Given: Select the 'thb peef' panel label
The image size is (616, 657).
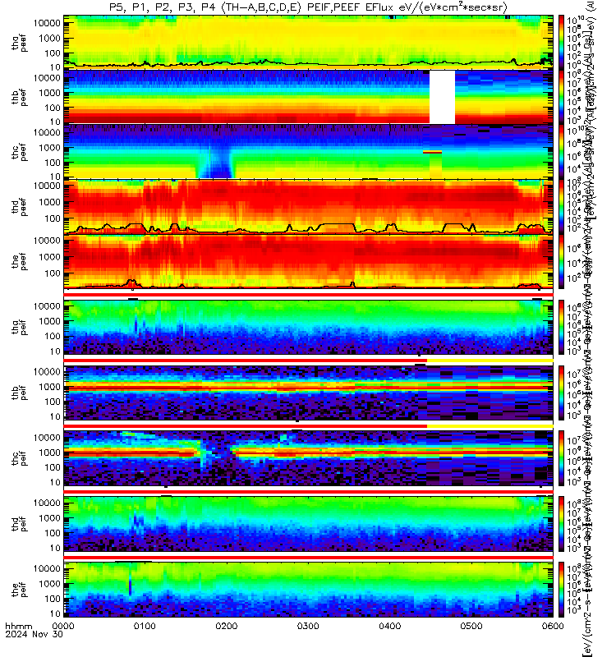Looking at the screenshot, I should pyautogui.click(x=19, y=97).
